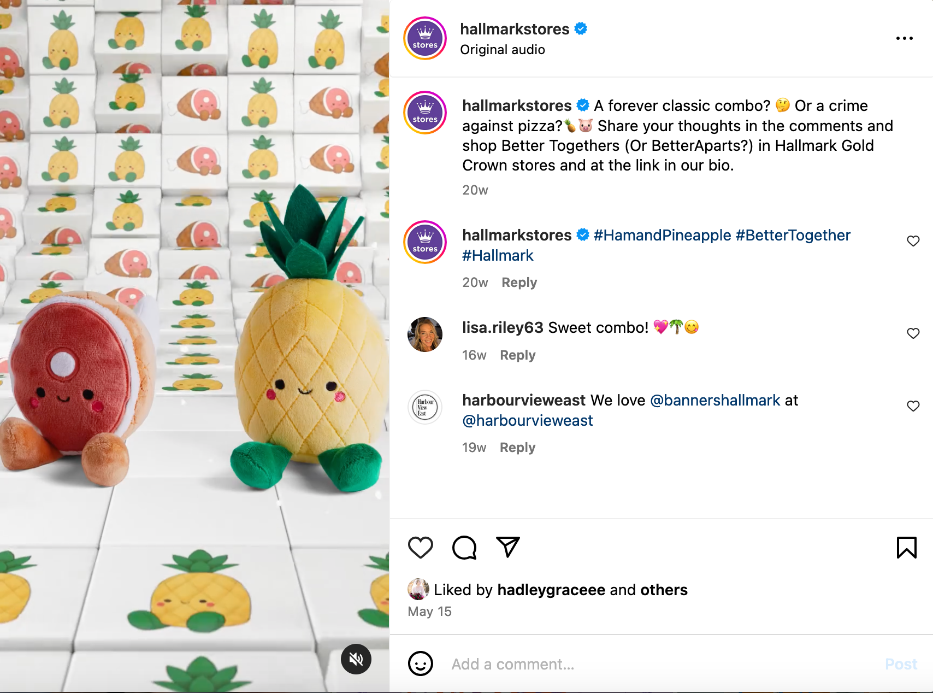Image resolution: width=933 pixels, height=693 pixels.
Task: Open the comment bubble icon
Action: pos(464,547)
